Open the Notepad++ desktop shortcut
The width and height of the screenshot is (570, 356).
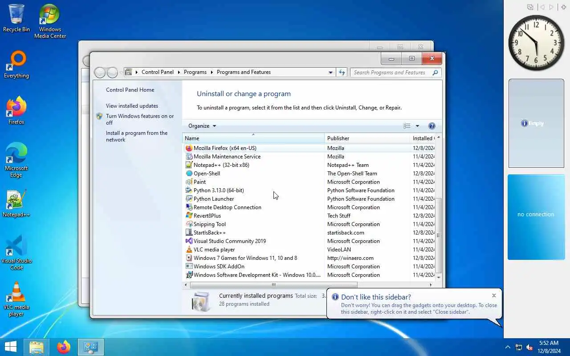coord(16,203)
